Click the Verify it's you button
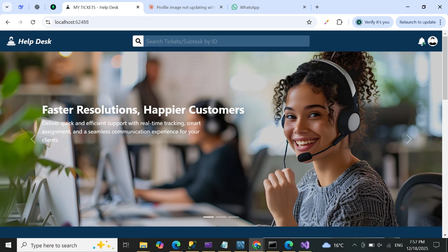Screen dimensions: 448x252 coord(373,22)
